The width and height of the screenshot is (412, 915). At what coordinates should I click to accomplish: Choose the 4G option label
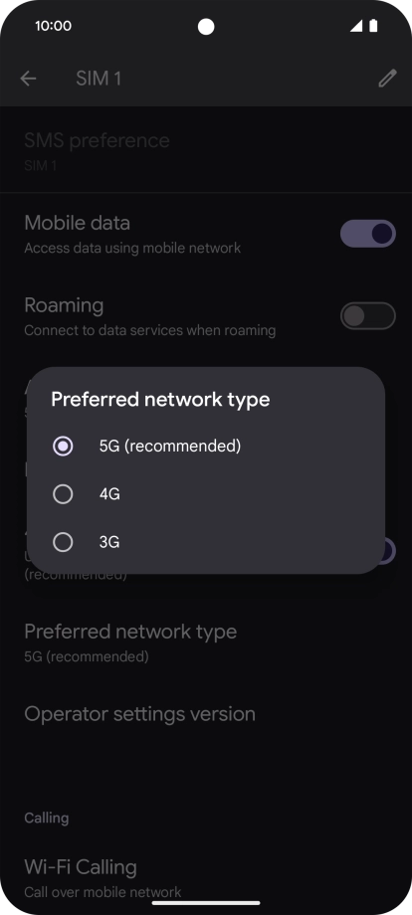click(x=109, y=494)
